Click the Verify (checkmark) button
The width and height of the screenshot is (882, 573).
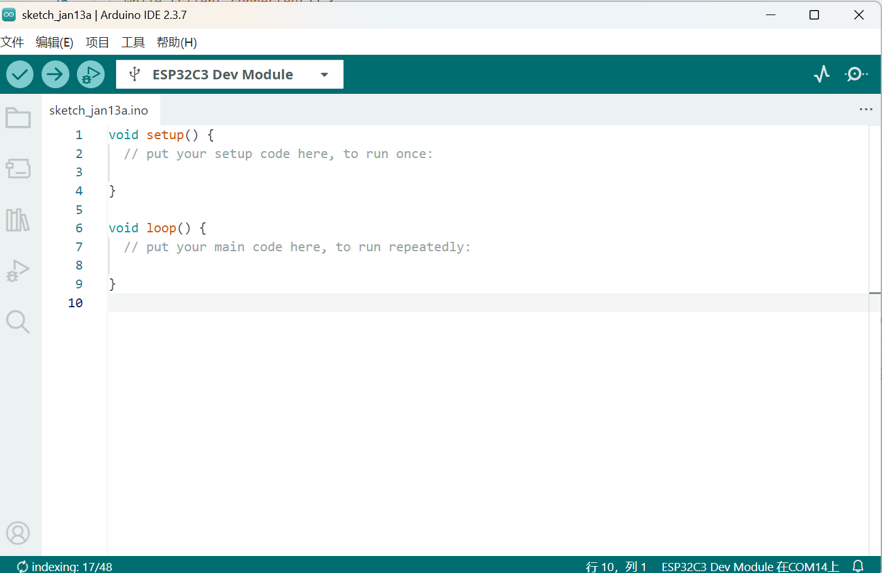point(20,74)
